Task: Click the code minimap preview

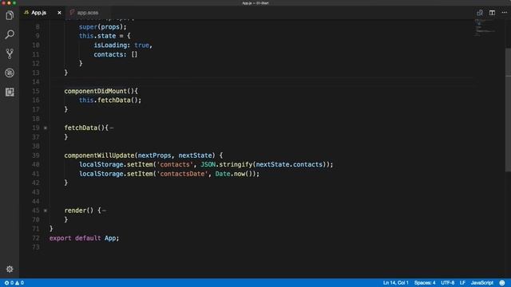Action: click(x=485, y=28)
